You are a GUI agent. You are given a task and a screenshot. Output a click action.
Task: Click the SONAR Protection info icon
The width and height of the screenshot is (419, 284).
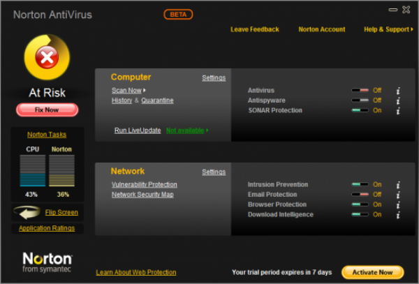coord(398,111)
